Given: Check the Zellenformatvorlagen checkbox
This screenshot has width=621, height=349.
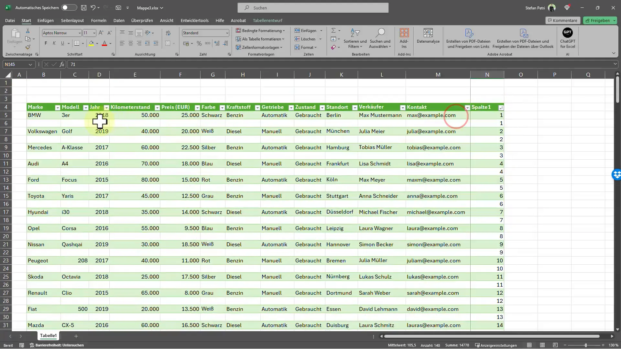Looking at the screenshot, I should 260,47.
